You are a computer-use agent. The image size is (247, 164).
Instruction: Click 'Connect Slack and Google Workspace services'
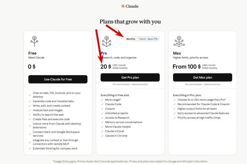pyautogui.click(x=56, y=134)
